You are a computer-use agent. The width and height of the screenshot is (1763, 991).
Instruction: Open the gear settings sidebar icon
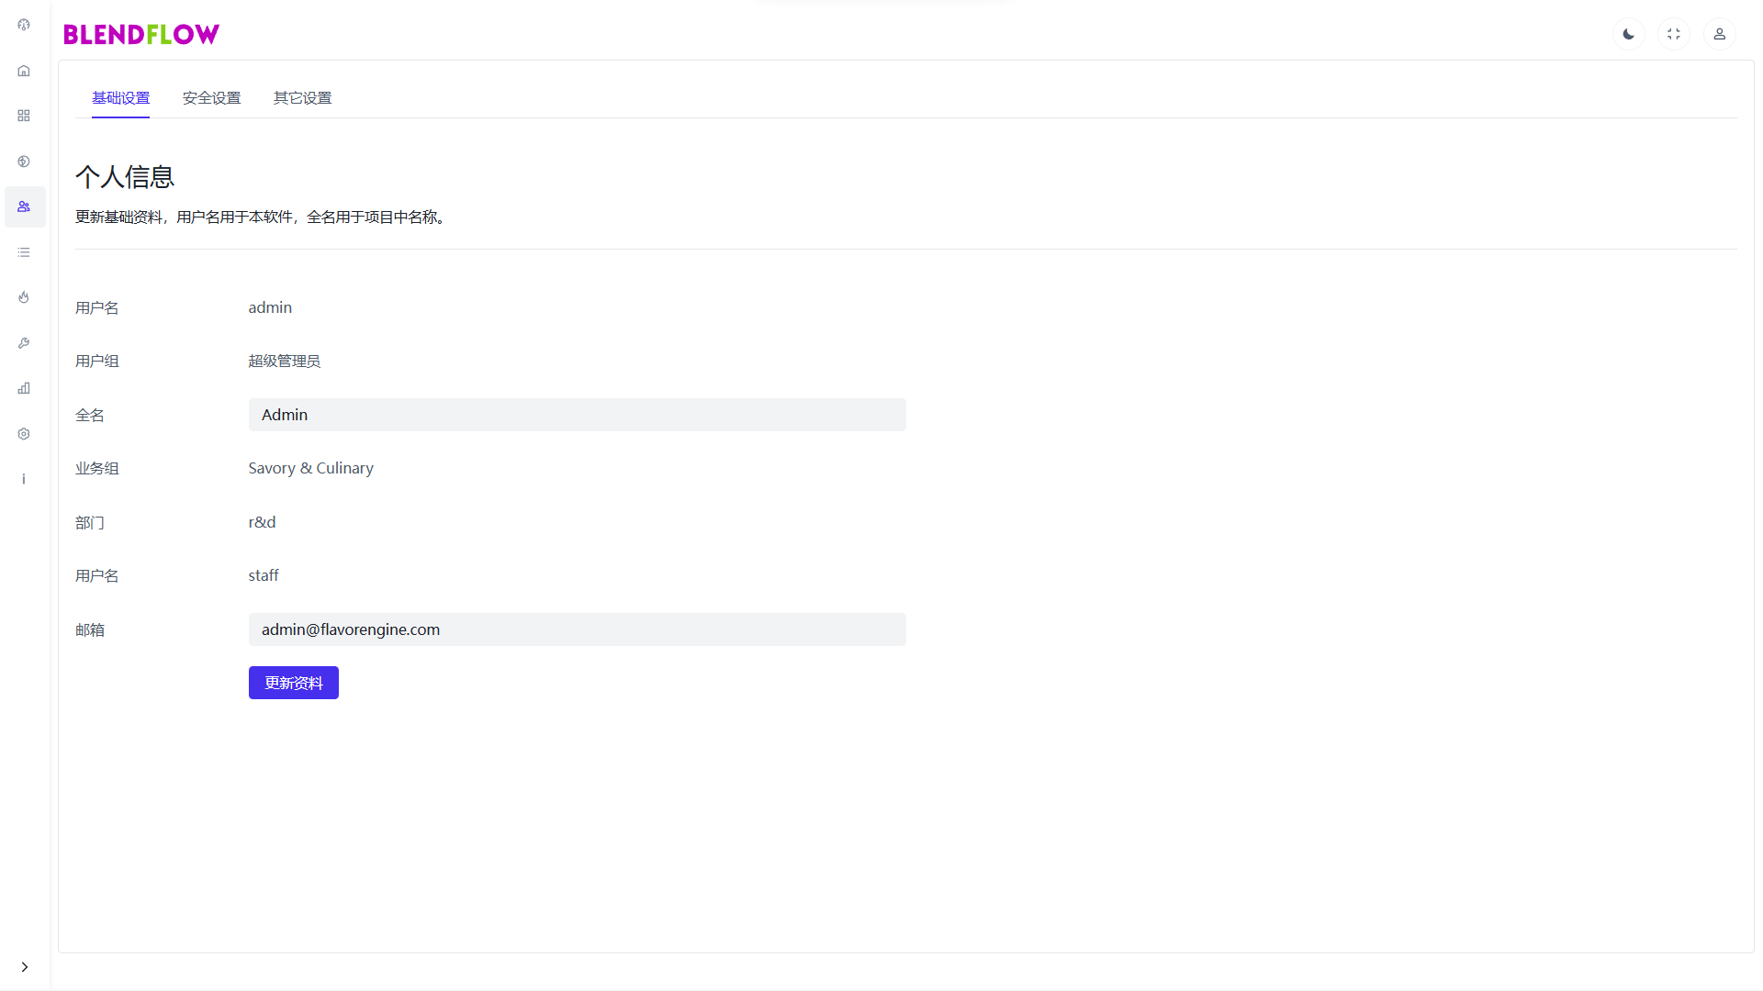[24, 434]
